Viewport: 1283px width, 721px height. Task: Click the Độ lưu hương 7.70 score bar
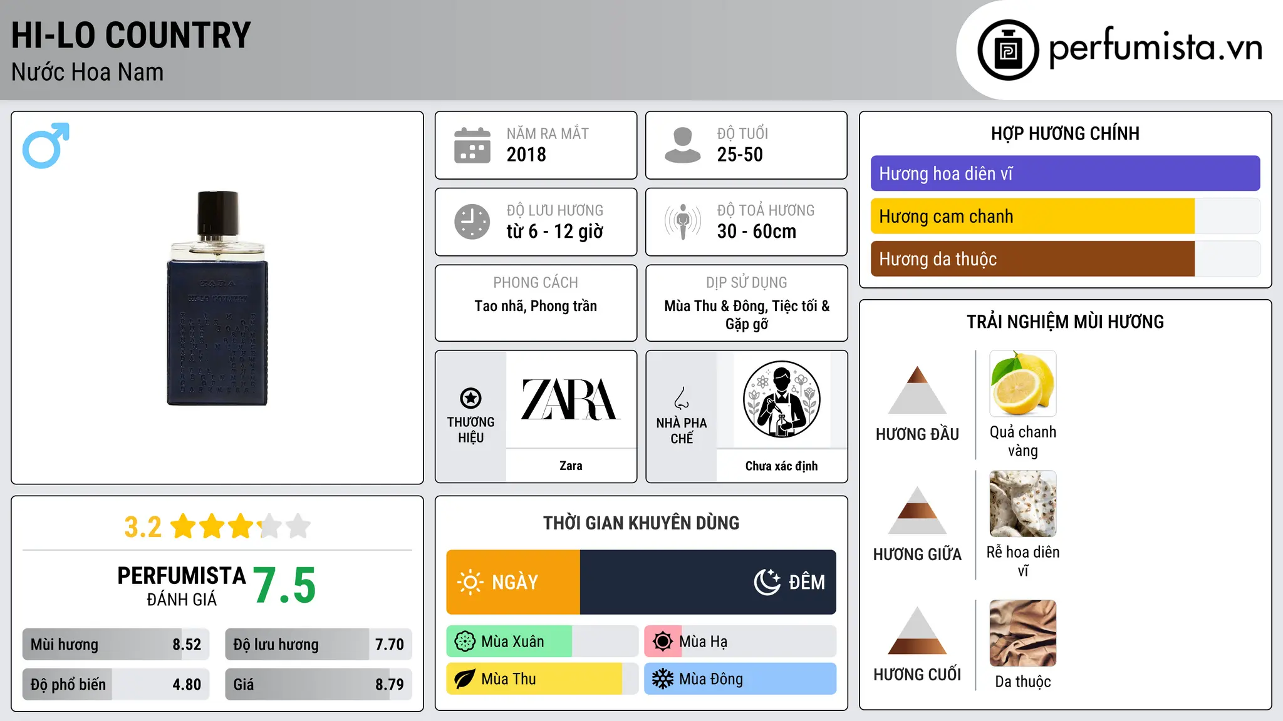coord(318,645)
